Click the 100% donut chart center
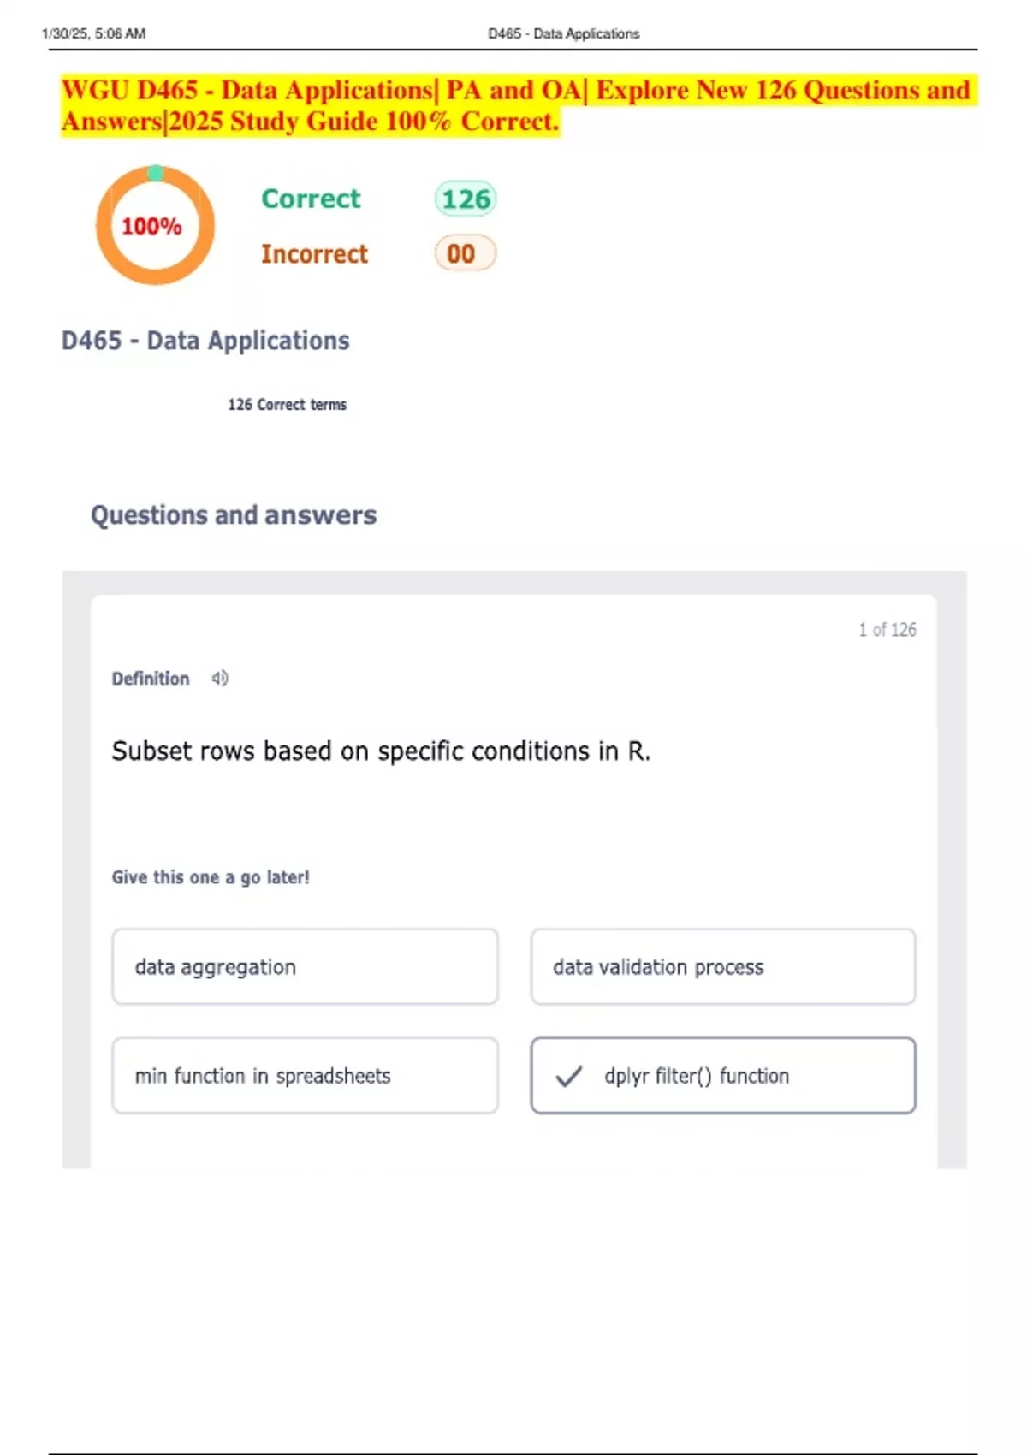The width and height of the screenshot is (1027, 1455). click(x=152, y=227)
